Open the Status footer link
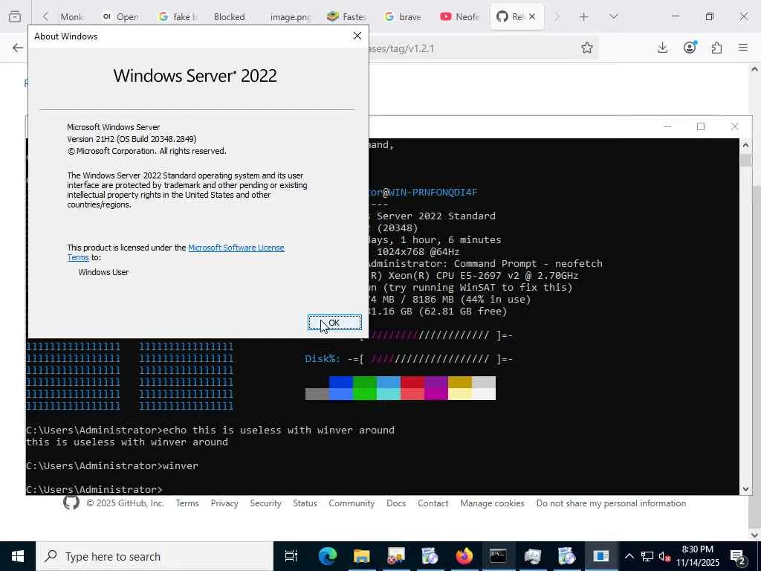761x571 pixels. [x=305, y=503]
